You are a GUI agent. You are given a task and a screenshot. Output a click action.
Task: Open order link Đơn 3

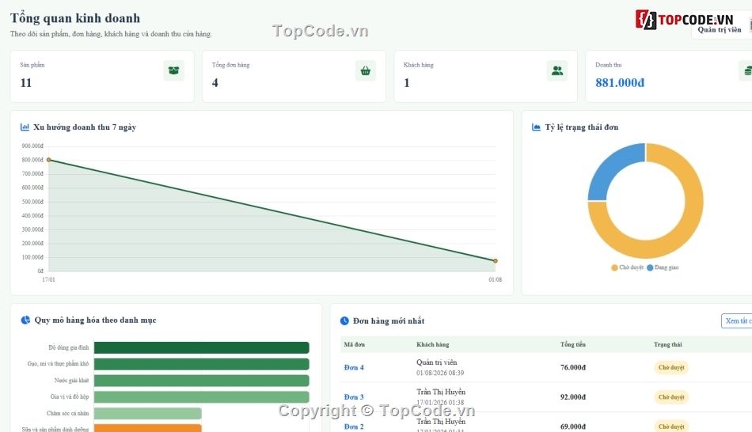click(x=354, y=397)
